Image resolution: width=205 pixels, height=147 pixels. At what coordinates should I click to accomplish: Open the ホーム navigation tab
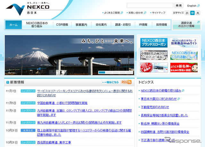point(13,25)
